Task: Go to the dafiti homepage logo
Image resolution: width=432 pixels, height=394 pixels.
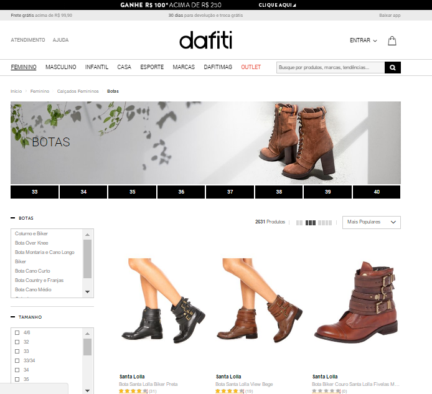Action: coord(205,40)
